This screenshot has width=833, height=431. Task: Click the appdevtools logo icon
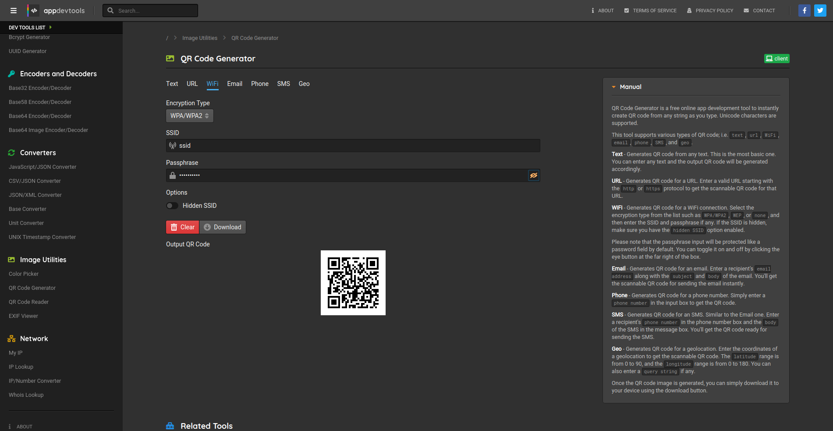coord(34,11)
